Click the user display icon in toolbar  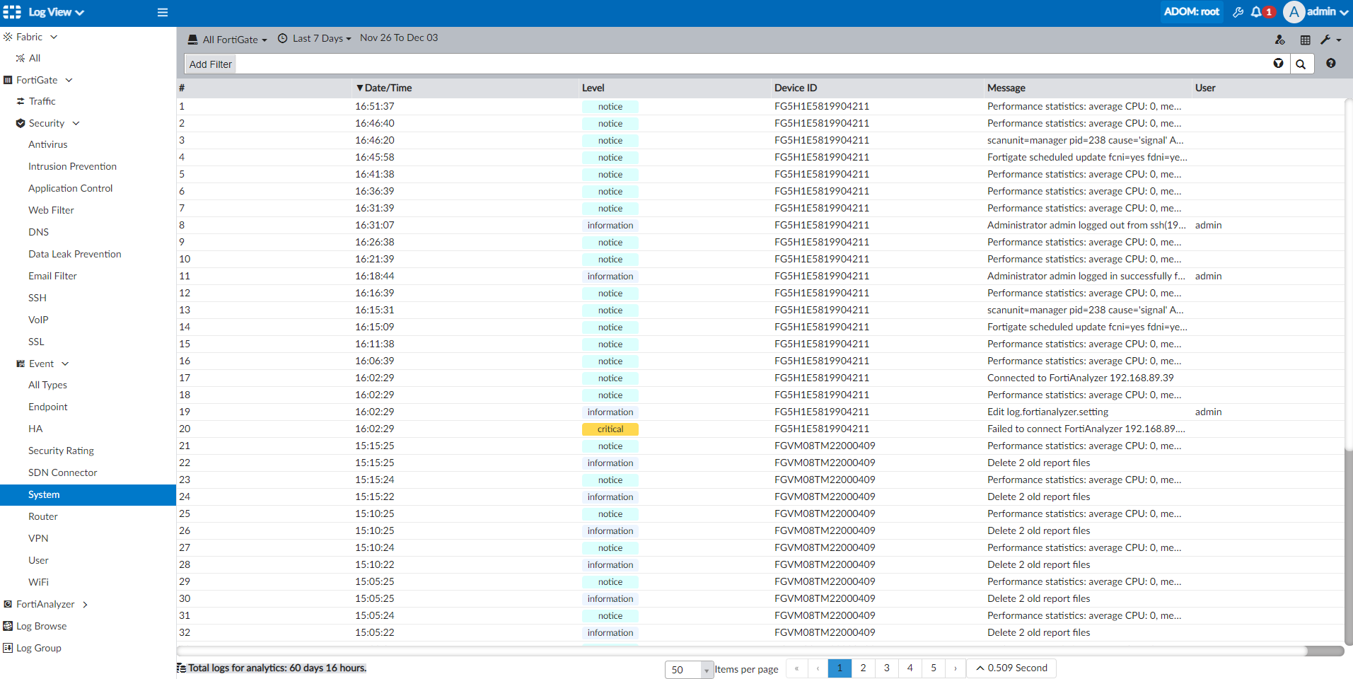pyautogui.click(x=1279, y=40)
